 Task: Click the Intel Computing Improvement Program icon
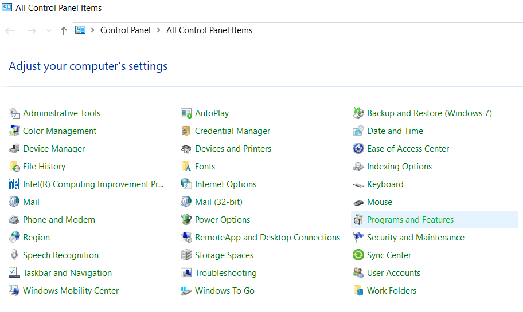[x=14, y=184]
